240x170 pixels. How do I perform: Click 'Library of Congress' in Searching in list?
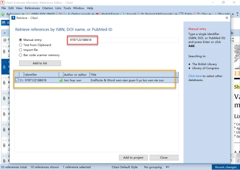coord(206,68)
